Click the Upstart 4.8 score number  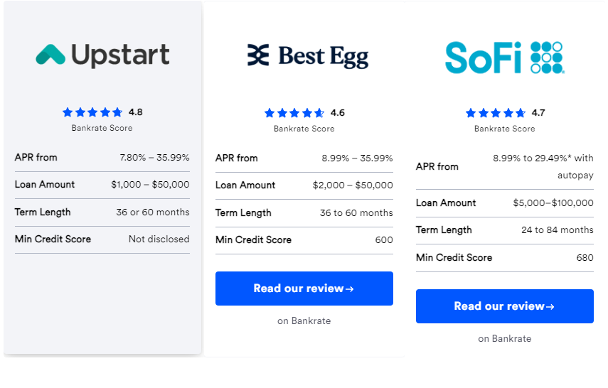pos(136,112)
